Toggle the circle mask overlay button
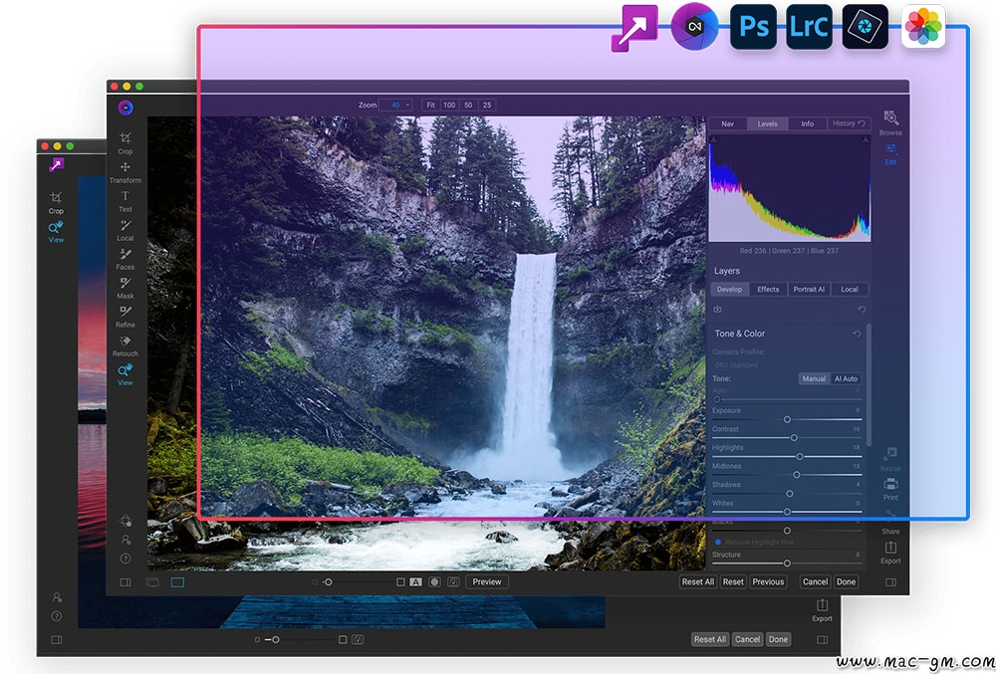Image resolution: width=996 pixels, height=674 pixels. coord(434,582)
